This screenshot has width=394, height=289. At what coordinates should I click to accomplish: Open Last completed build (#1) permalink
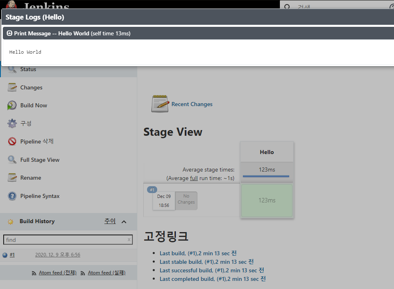click(212, 279)
